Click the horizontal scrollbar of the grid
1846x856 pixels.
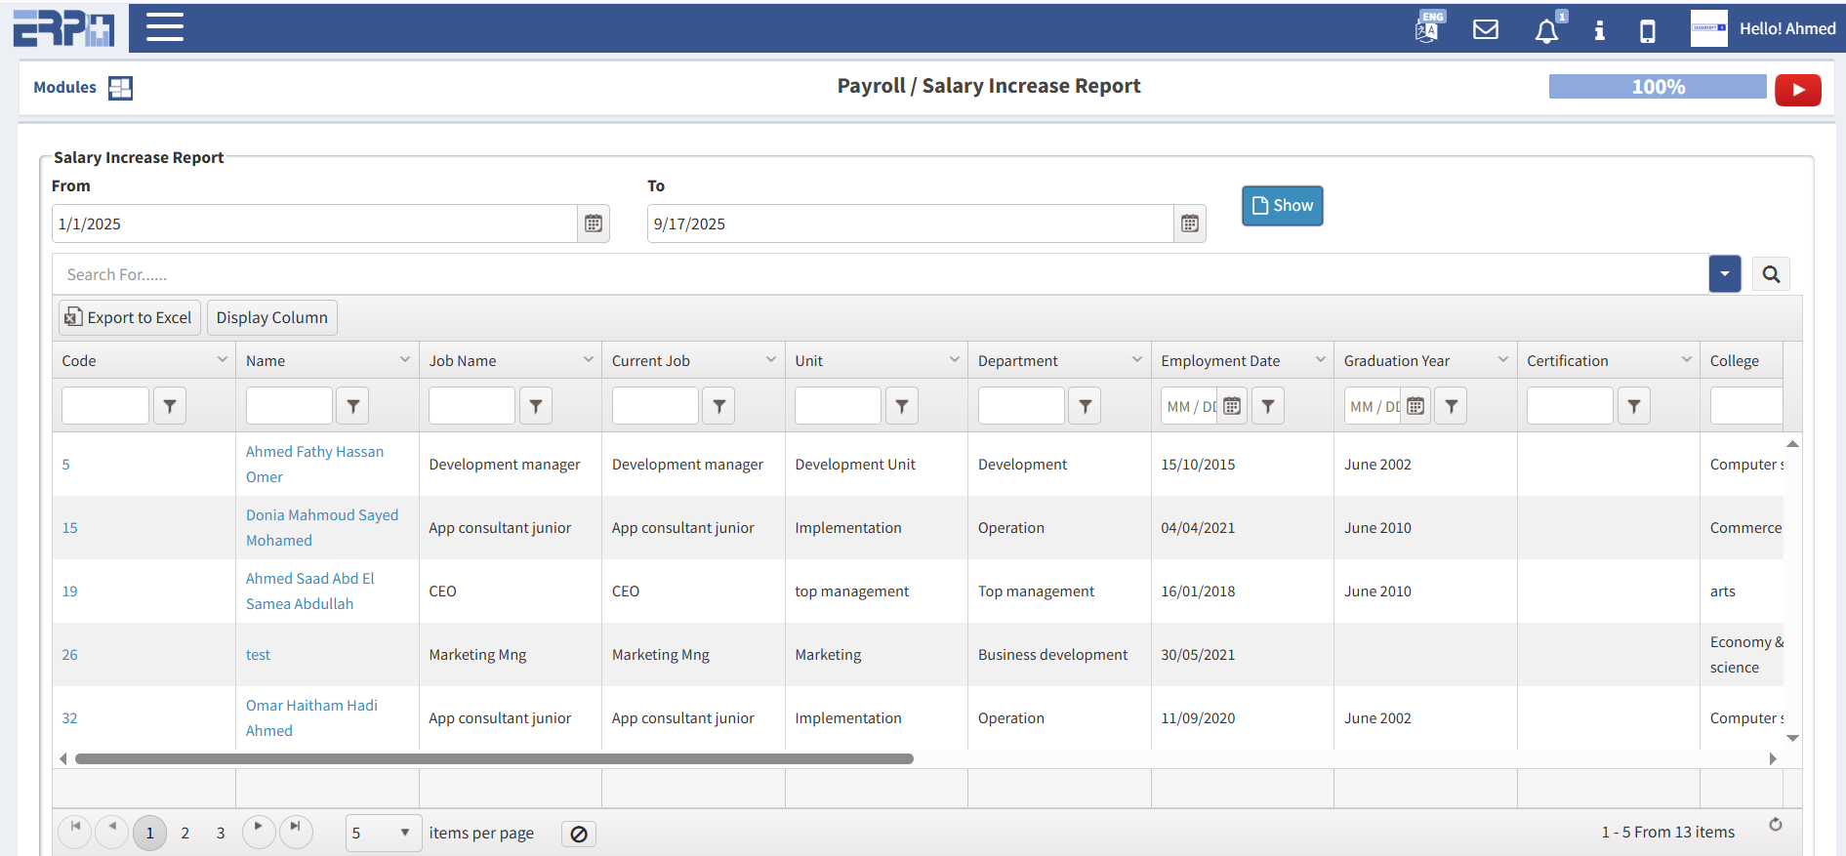coord(494,758)
